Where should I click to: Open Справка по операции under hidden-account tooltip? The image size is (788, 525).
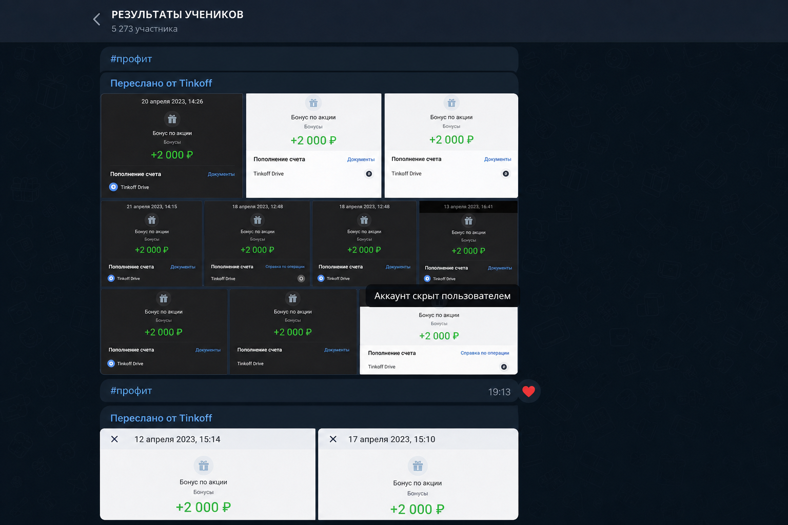pyautogui.click(x=485, y=353)
